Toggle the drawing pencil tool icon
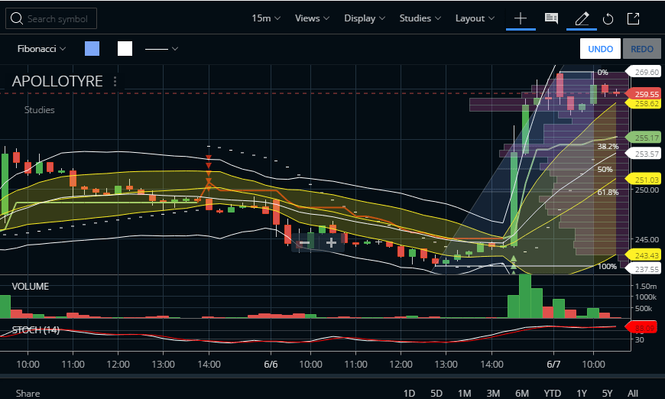This screenshot has height=399, width=665. pyautogui.click(x=582, y=18)
